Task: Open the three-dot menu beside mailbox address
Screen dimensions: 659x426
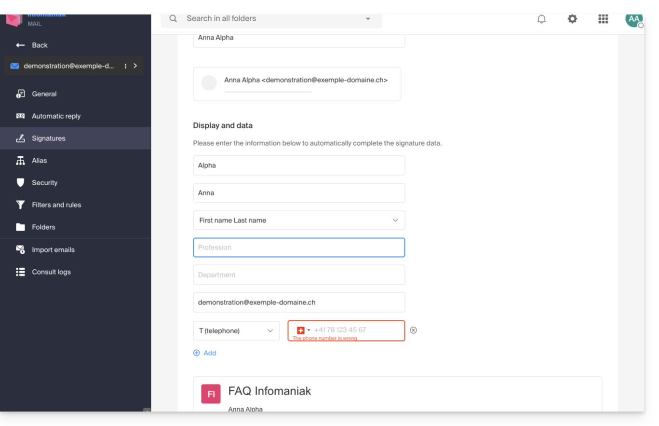Action: [x=125, y=66]
